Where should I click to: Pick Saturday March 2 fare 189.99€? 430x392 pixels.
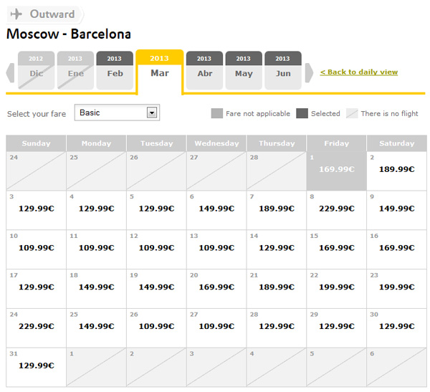[396, 170]
